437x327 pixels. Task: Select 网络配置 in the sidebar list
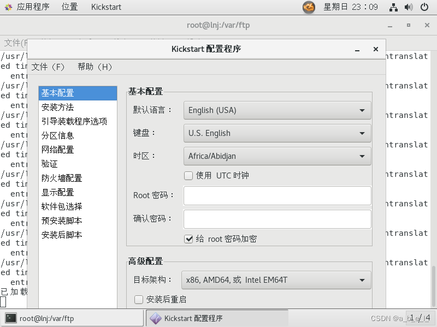(x=78, y=150)
